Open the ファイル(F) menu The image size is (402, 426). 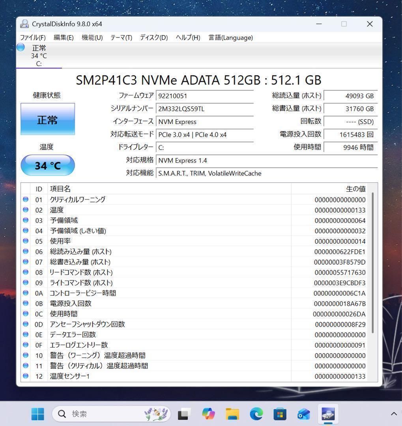point(33,37)
